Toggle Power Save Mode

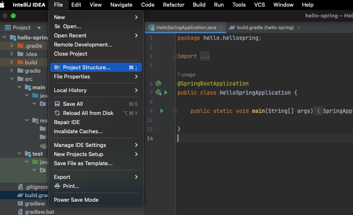pyautogui.click(x=96, y=200)
